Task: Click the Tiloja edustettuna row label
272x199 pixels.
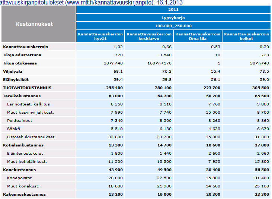Action: [x=22, y=55]
